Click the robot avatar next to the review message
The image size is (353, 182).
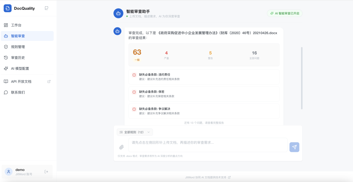(117, 31)
